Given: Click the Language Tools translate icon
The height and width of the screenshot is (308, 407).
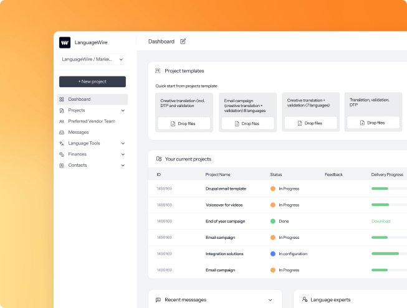Looking at the screenshot, I should coord(62,143).
